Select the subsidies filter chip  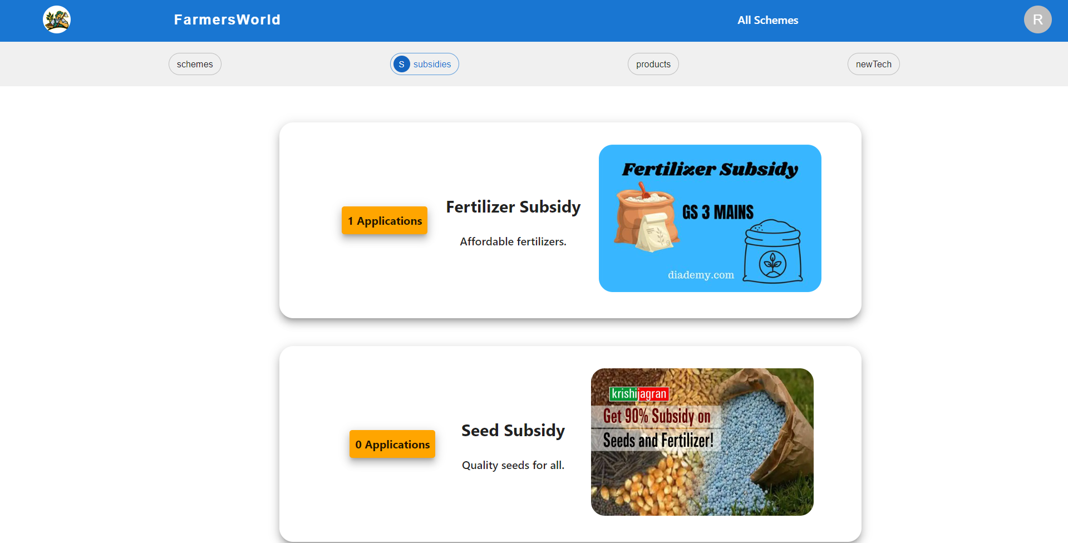click(425, 64)
